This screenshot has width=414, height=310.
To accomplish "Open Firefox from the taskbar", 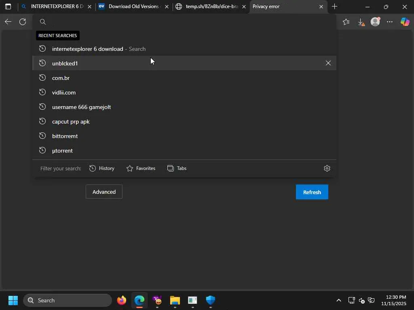I will (122, 300).
